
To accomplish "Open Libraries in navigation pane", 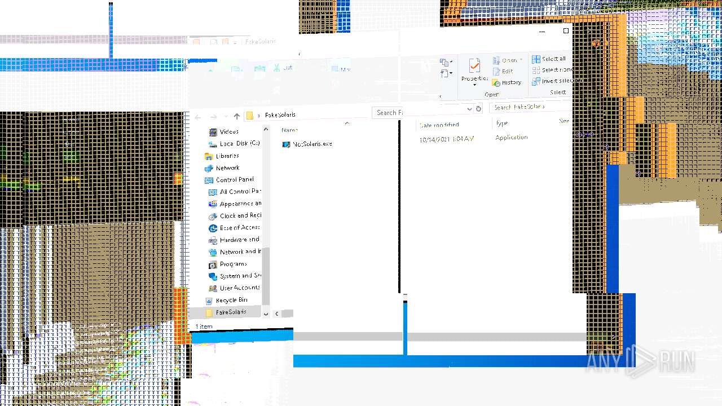I will (222, 156).
